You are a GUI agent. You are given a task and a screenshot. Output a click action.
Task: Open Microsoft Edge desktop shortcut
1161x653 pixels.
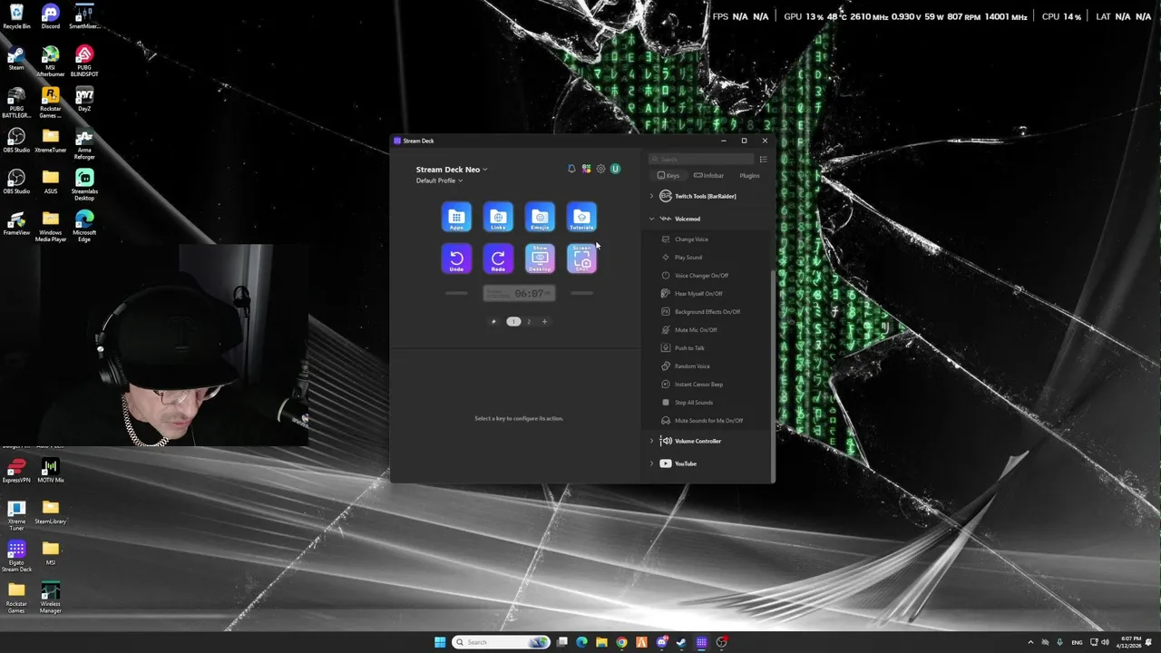click(84, 226)
